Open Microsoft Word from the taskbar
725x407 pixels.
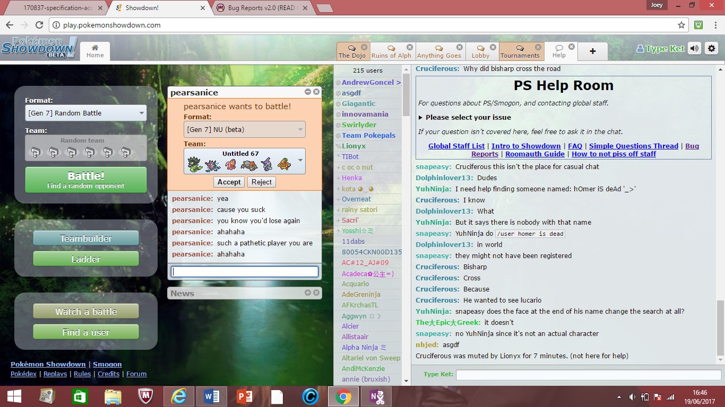(212, 396)
